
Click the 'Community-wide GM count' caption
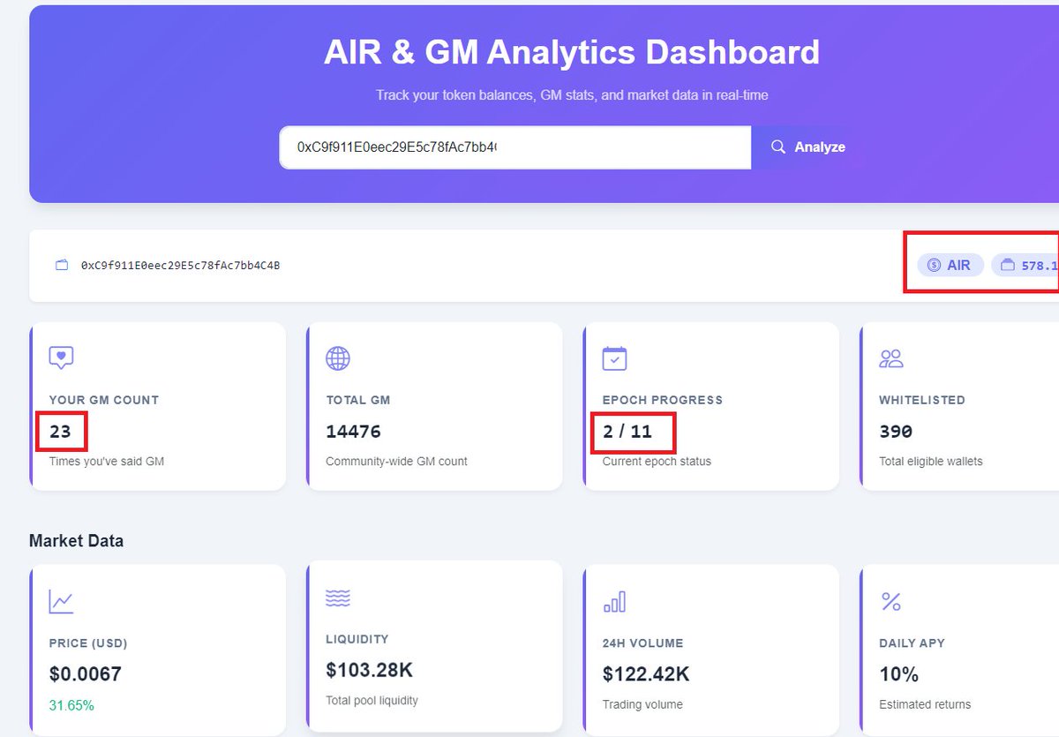click(x=397, y=461)
